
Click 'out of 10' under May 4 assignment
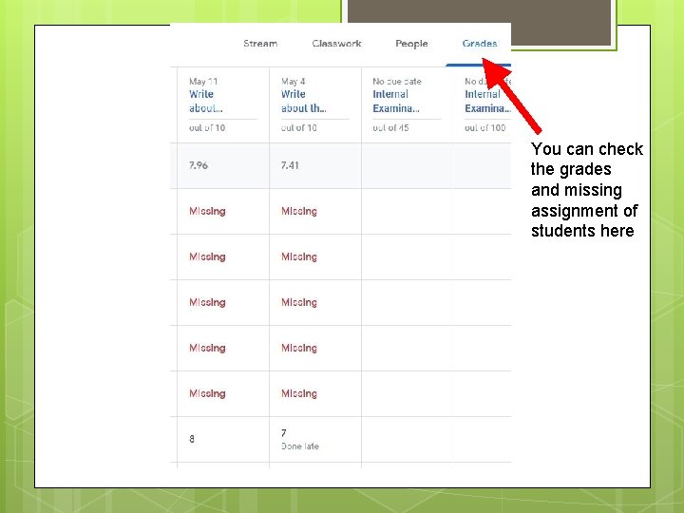coord(299,128)
